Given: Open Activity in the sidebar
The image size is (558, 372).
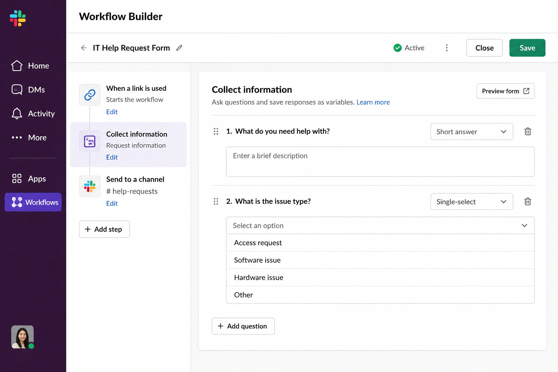Looking at the screenshot, I should point(33,114).
